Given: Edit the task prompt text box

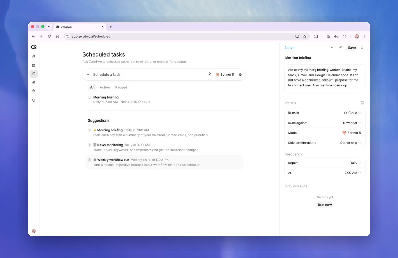Looking at the screenshot, I should [x=325, y=78].
